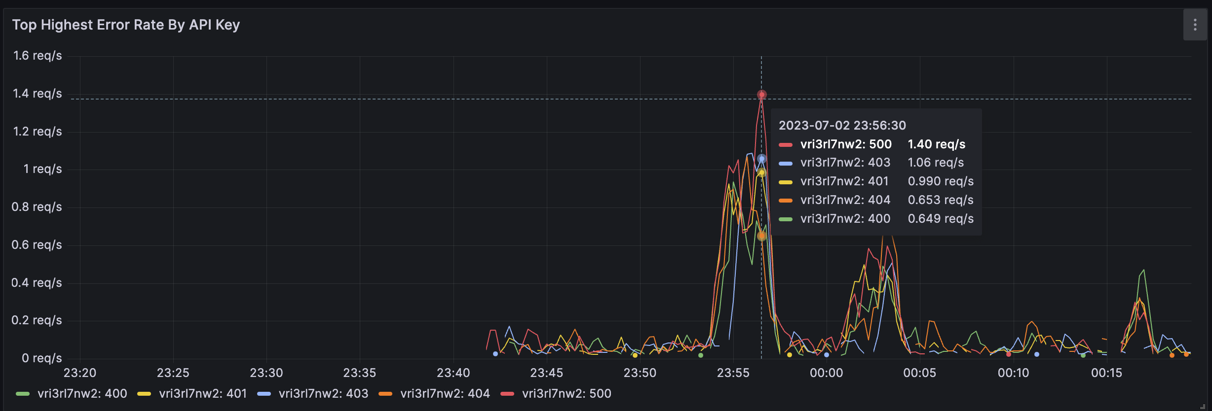Toggle legend series vri3rl7nw2: 404
The height and width of the screenshot is (411, 1212).
point(445,393)
